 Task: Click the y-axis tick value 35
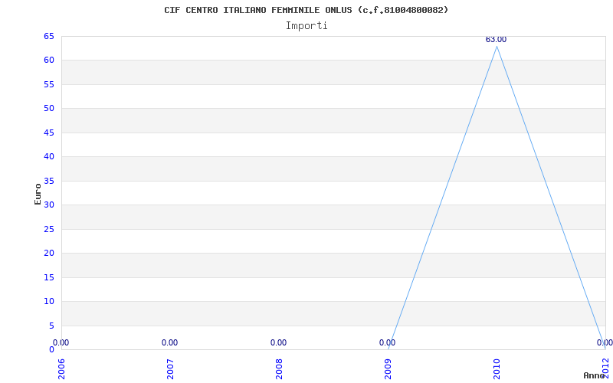point(49,181)
